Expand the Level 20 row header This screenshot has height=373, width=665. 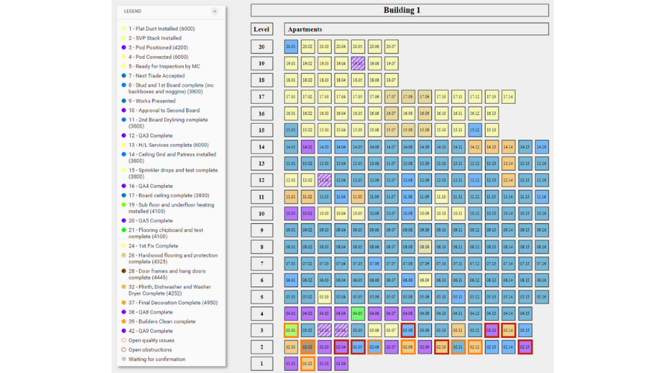click(x=262, y=46)
